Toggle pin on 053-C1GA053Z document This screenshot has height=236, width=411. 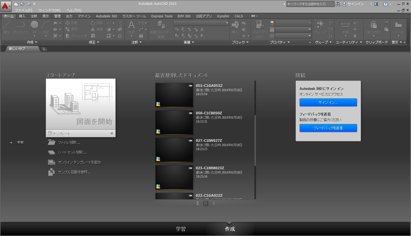point(190,86)
